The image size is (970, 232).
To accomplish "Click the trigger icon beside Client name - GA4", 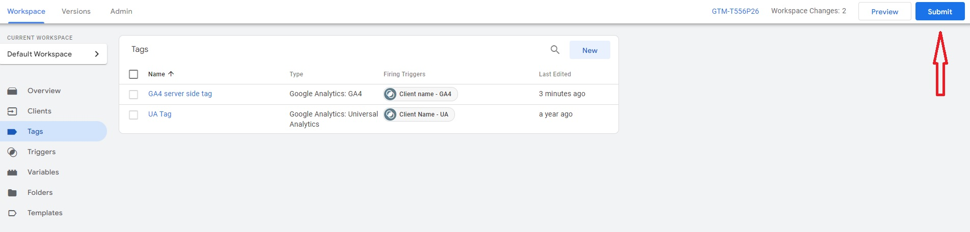I will [390, 94].
